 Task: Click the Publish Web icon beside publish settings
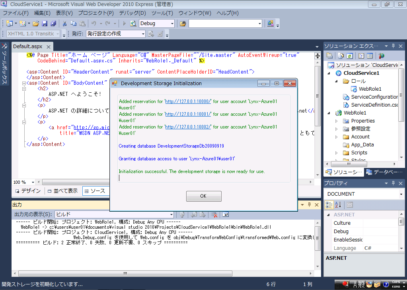(x=151, y=34)
